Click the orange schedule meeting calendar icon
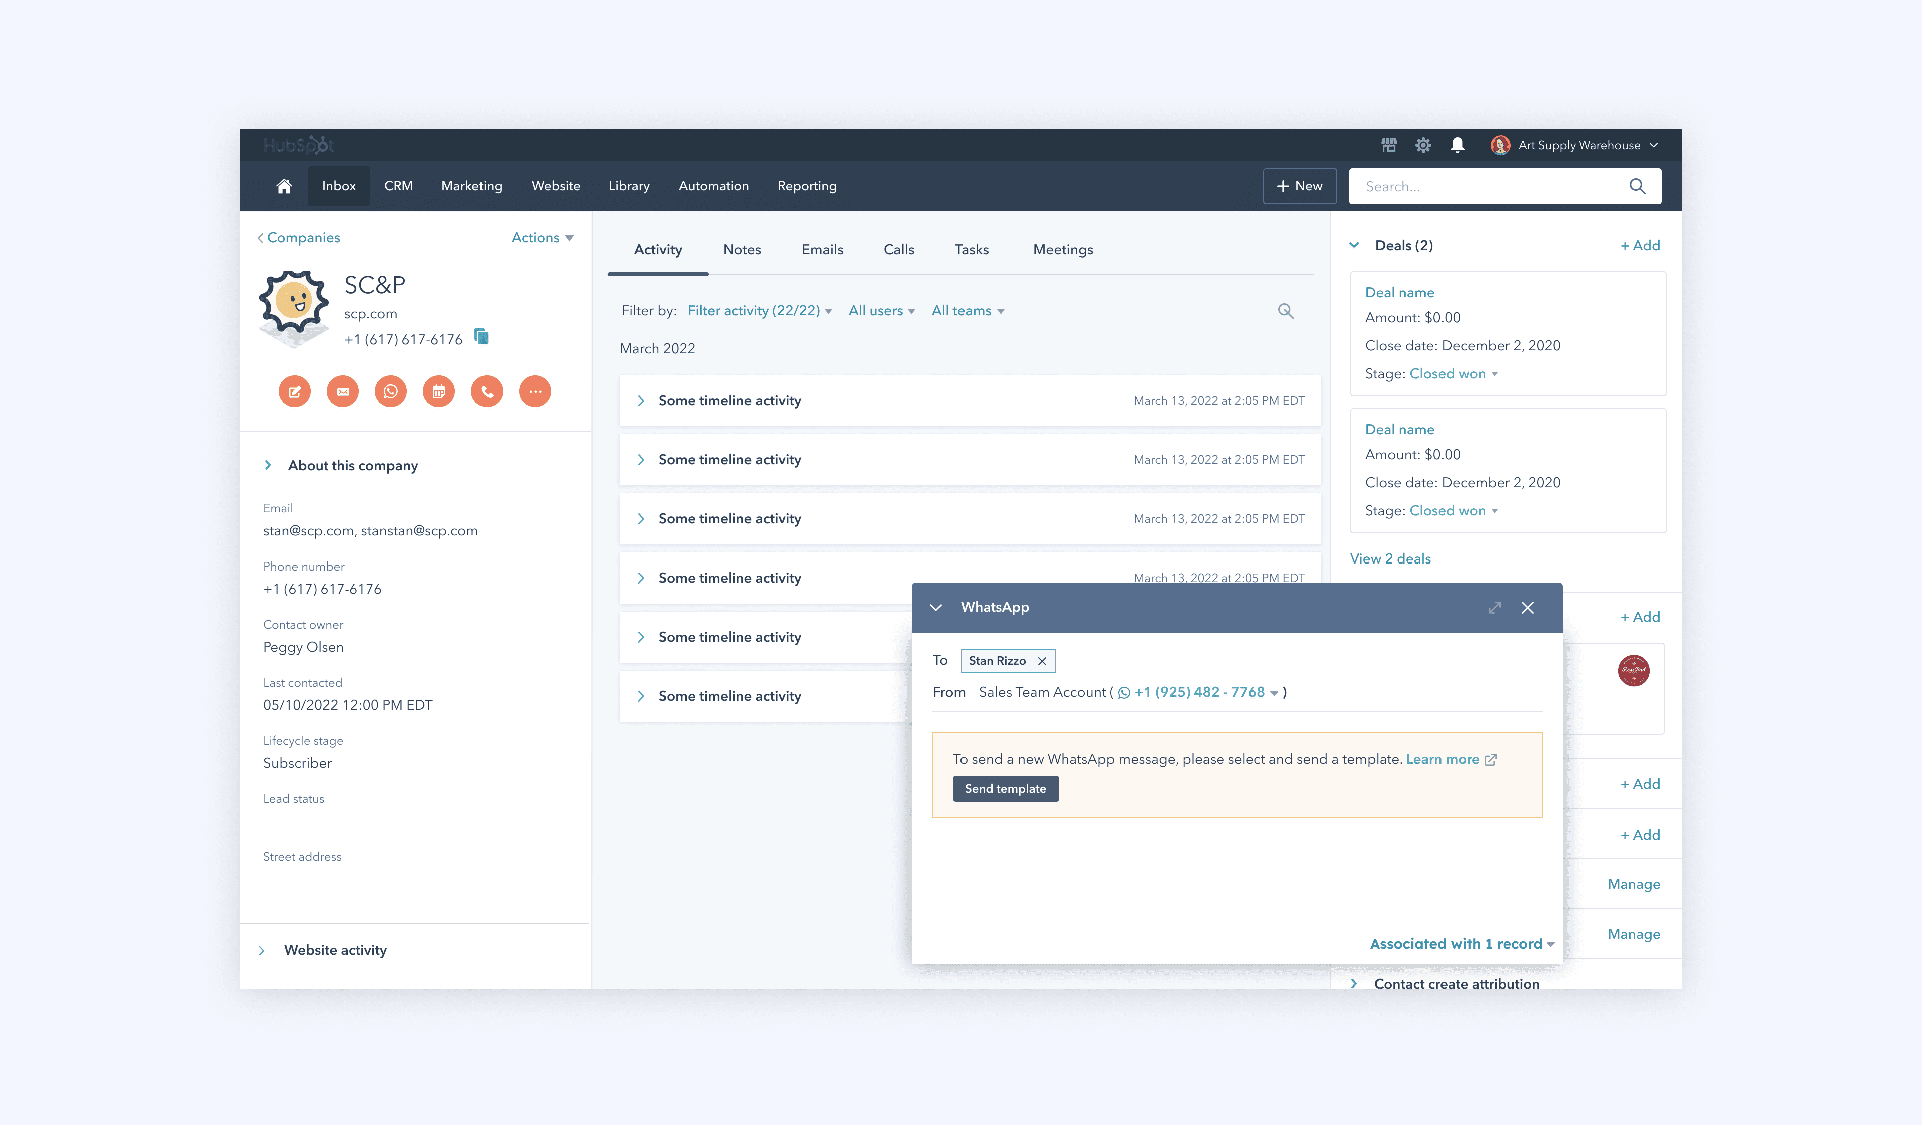The width and height of the screenshot is (1922, 1125). pos(438,392)
